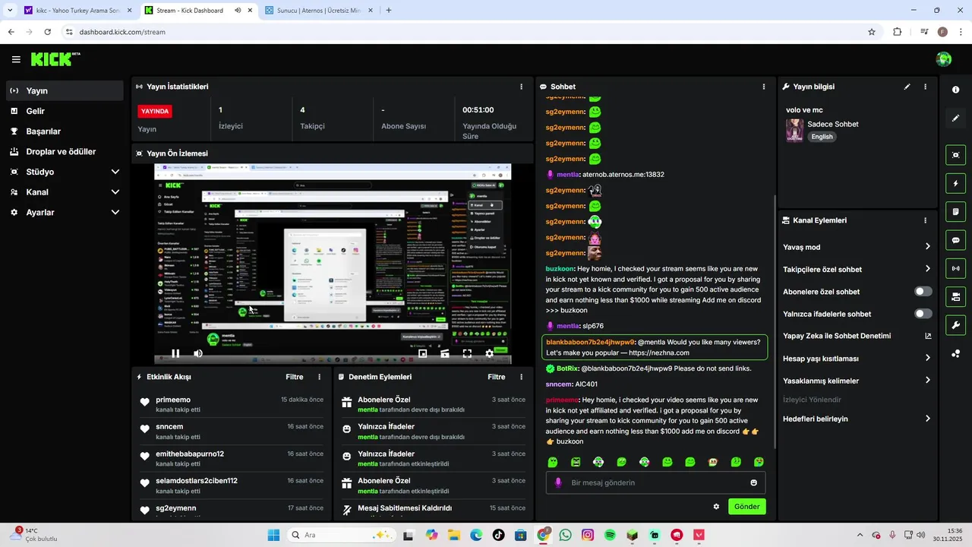Click the info icon in right rail
Screen dimensions: 972x547
955,90
